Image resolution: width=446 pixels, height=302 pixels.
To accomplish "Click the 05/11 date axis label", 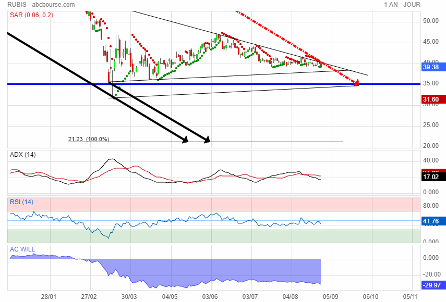I will pyautogui.click(x=411, y=297).
